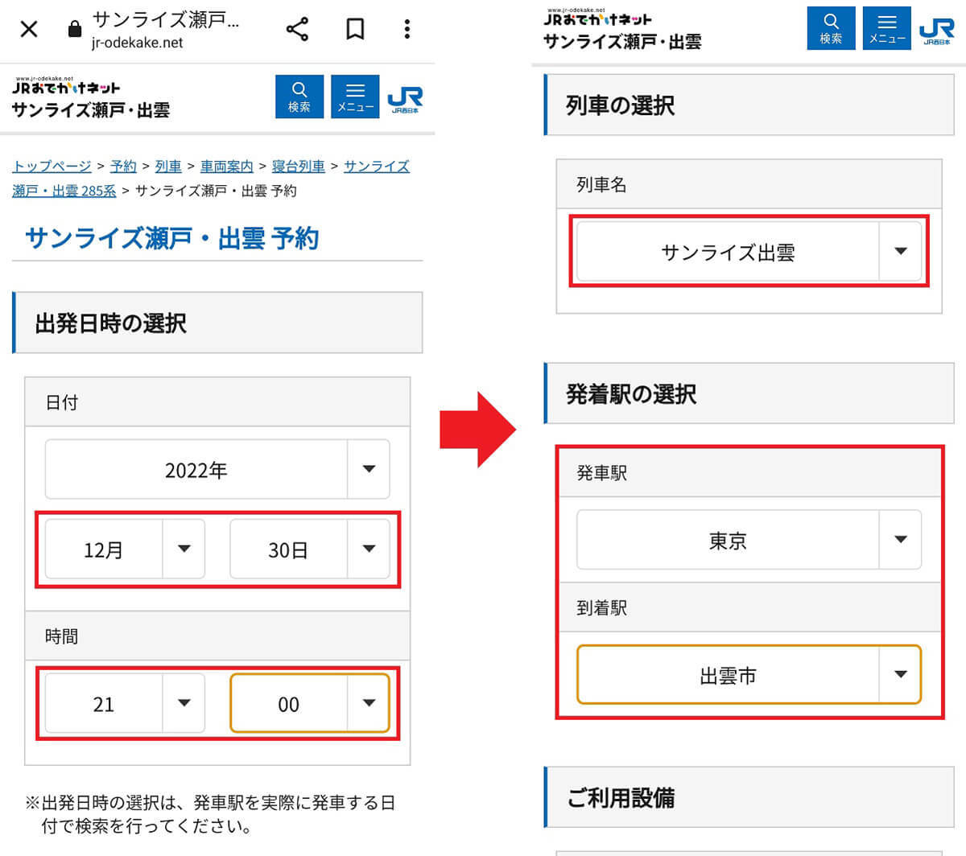Tap the 列車の選択 section heading

coord(621,105)
